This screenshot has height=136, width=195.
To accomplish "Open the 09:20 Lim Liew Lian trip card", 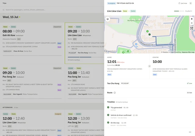I will pos(84,43).
